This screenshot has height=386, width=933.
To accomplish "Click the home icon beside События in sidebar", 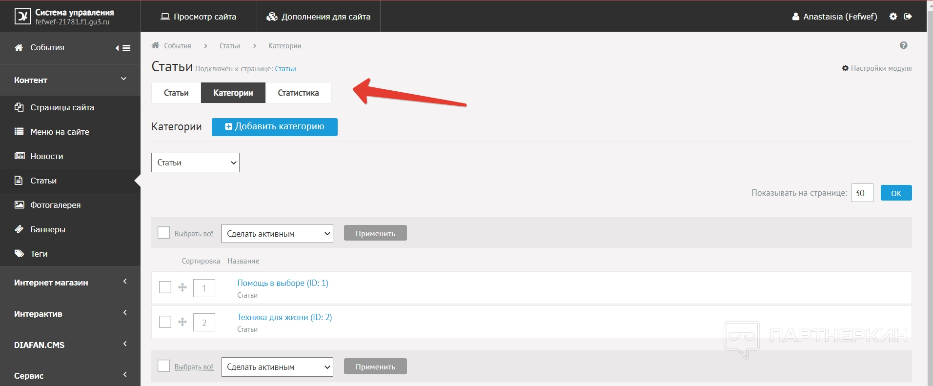I will (19, 47).
